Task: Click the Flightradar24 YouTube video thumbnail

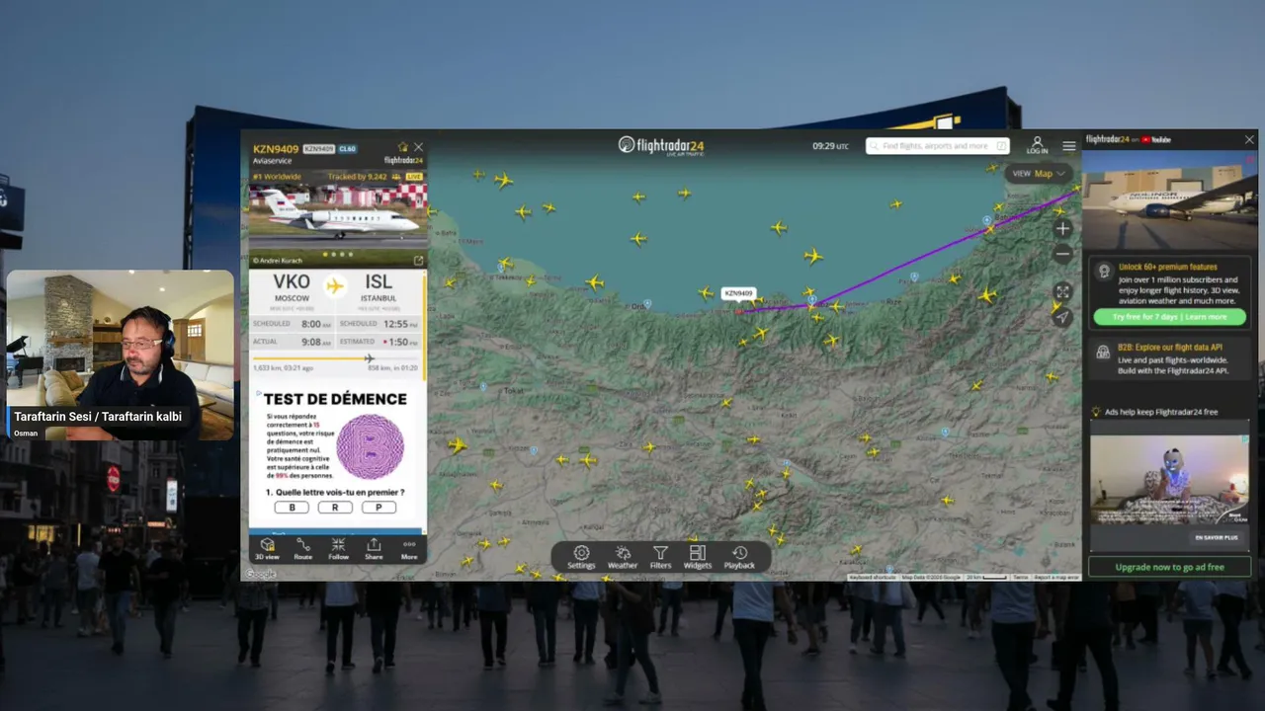Action: click(1170, 200)
